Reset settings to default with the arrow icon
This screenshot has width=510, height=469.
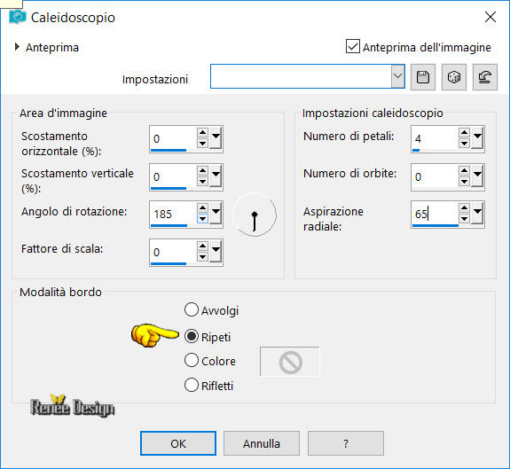[x=484, y=77]
